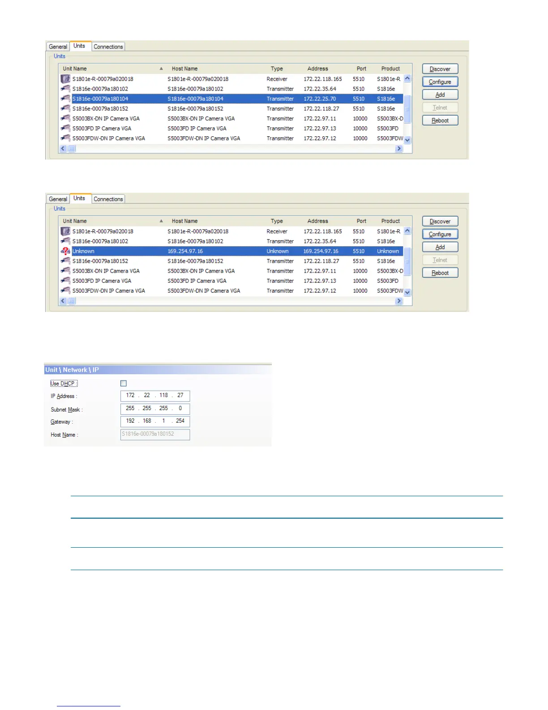
Task: Click camera icon of S1816e-00079a180152 in lower list
Action: pyautogui.click(x=65, y=261)
